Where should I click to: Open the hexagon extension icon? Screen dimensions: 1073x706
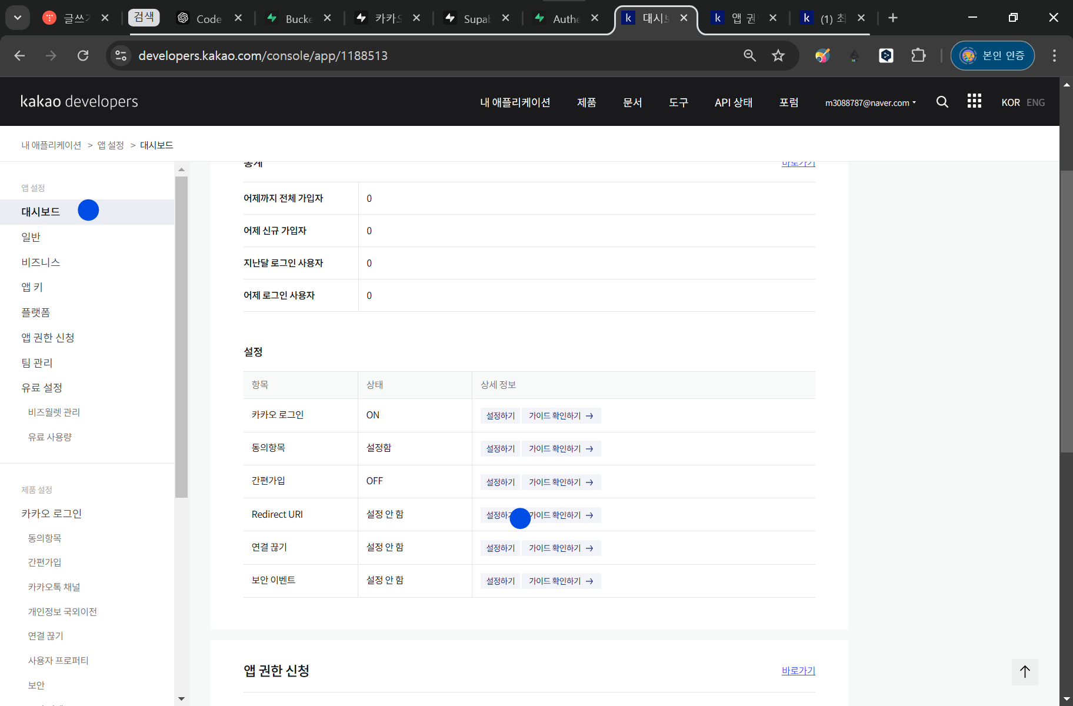click(x=886, y=55)
